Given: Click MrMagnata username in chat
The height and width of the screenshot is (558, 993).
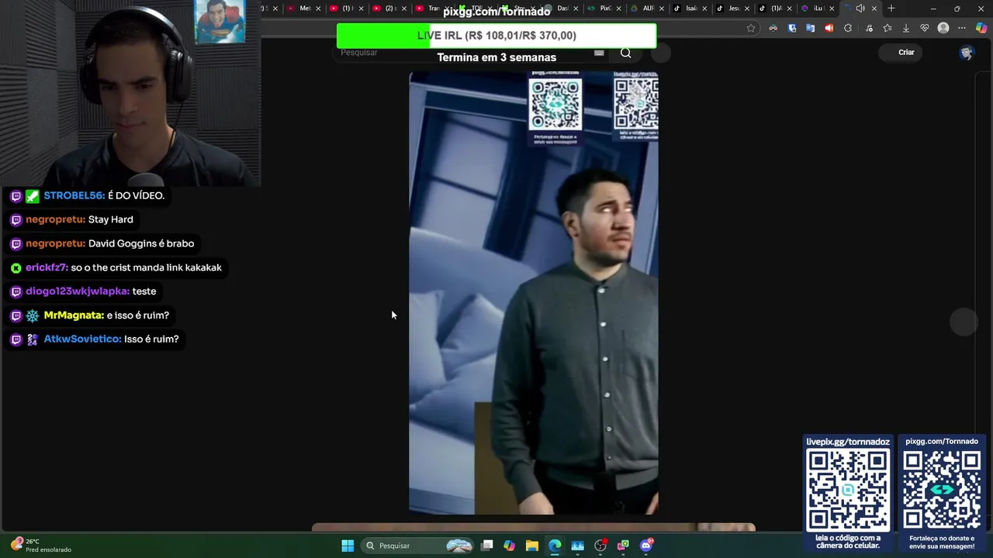Looking at the screenshot, I should click(74, 315).
